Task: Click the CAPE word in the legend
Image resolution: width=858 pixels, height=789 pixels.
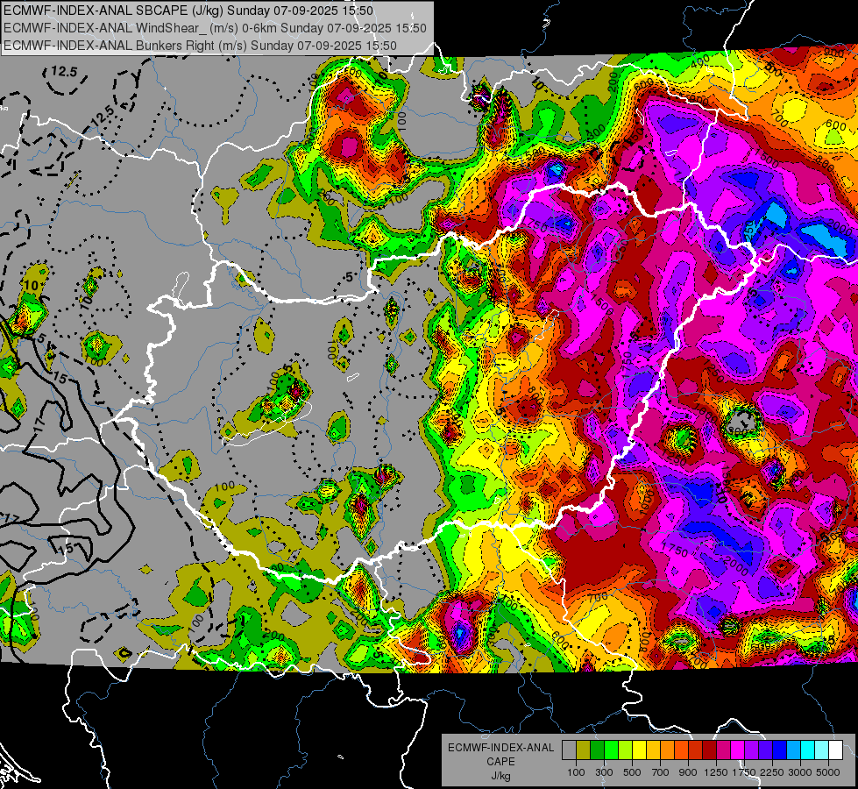Action: pyautogui.click(x=500, y=761)
